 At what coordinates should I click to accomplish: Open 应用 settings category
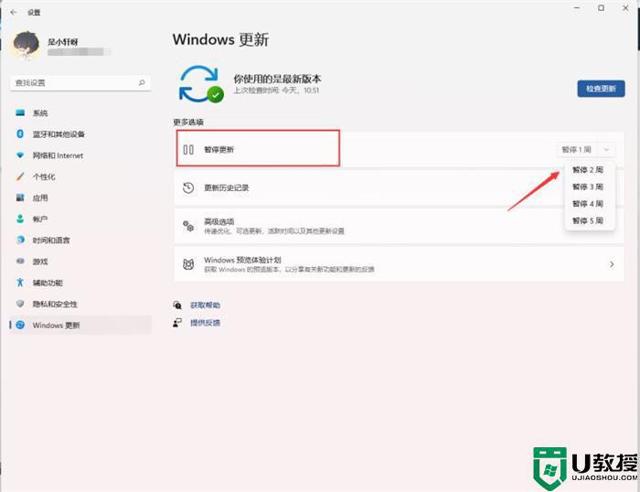click(x=80, y=198)
